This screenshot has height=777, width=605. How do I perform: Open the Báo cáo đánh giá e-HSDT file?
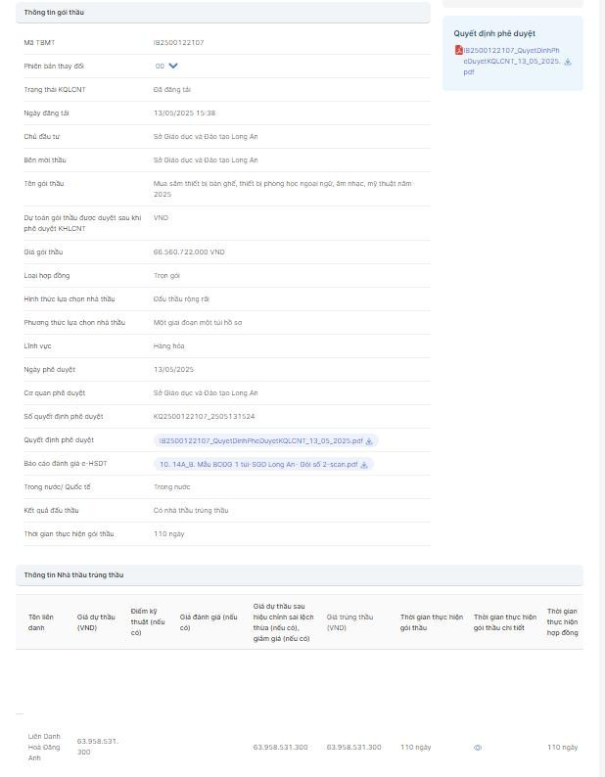(x=258, y=464)
